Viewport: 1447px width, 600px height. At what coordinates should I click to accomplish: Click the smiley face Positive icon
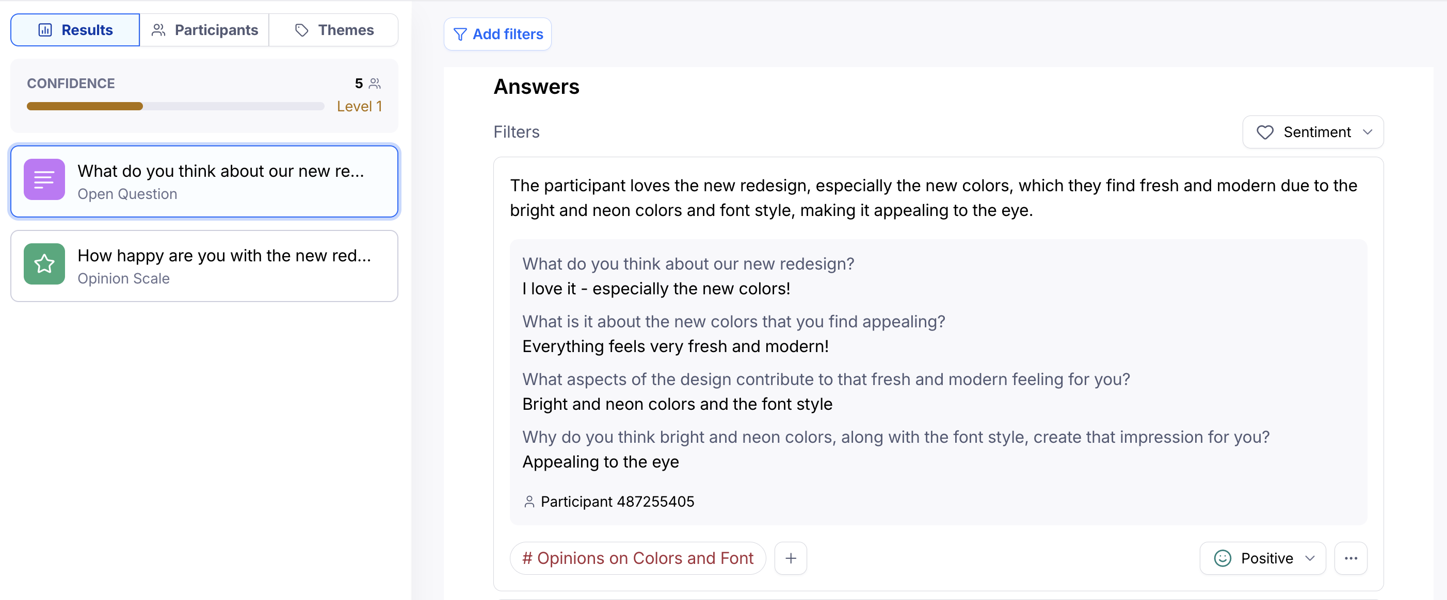[x=1223, y=558]
